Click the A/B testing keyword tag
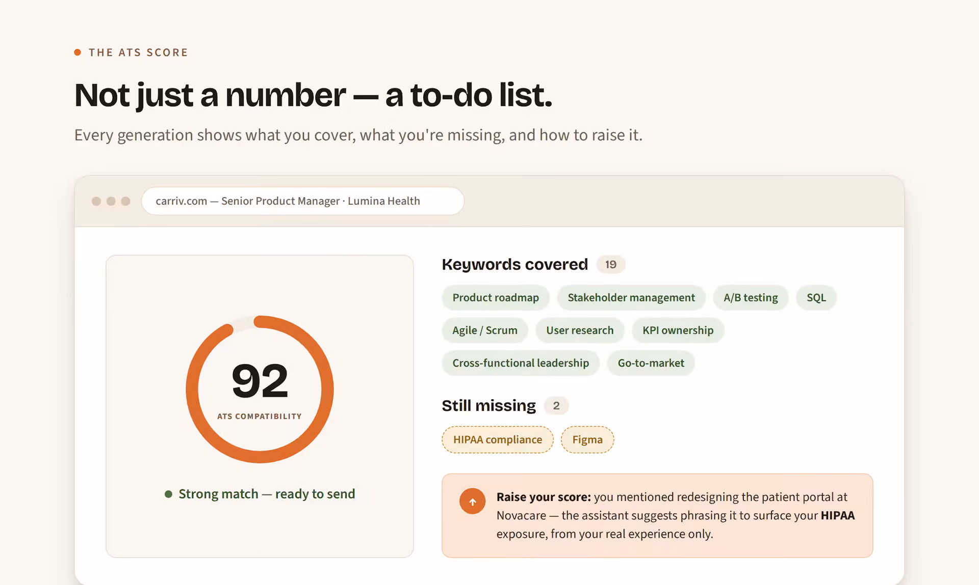 click(751, 298)
